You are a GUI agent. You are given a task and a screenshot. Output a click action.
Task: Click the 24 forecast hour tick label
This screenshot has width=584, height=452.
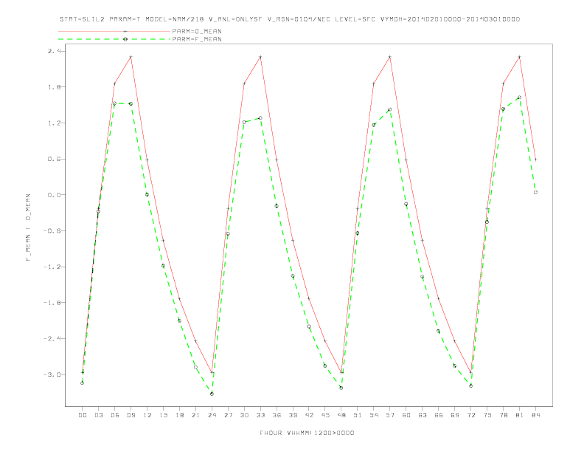pyautogui.click(x=212, y=415)
